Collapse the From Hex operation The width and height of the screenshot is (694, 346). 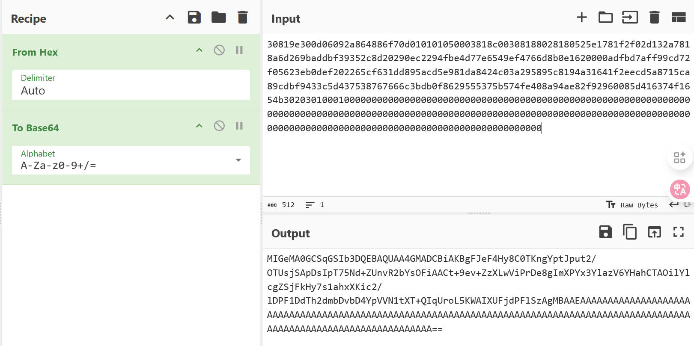(199, 50)
